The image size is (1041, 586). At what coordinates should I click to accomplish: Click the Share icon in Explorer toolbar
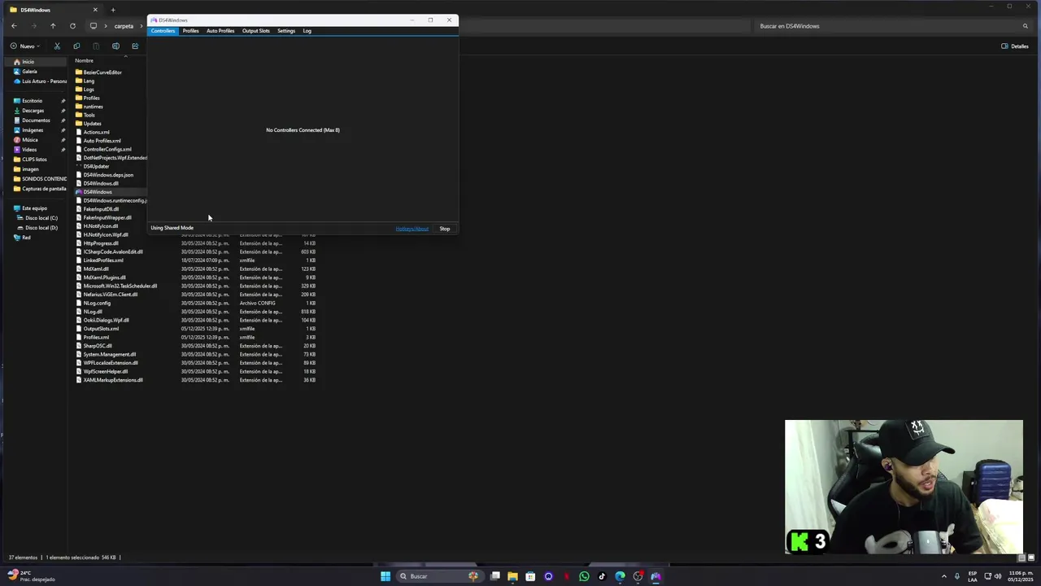[135, 46]
